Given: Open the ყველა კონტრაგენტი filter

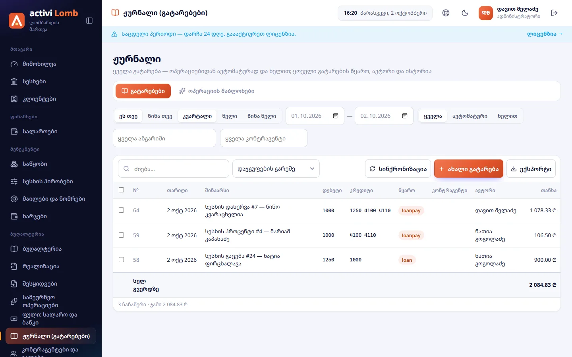Looking at the screenshot, I should tap(264, 138).
